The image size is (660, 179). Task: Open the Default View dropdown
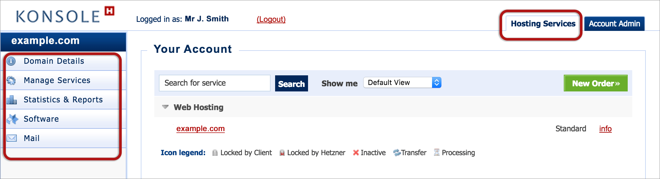point(402,83)
